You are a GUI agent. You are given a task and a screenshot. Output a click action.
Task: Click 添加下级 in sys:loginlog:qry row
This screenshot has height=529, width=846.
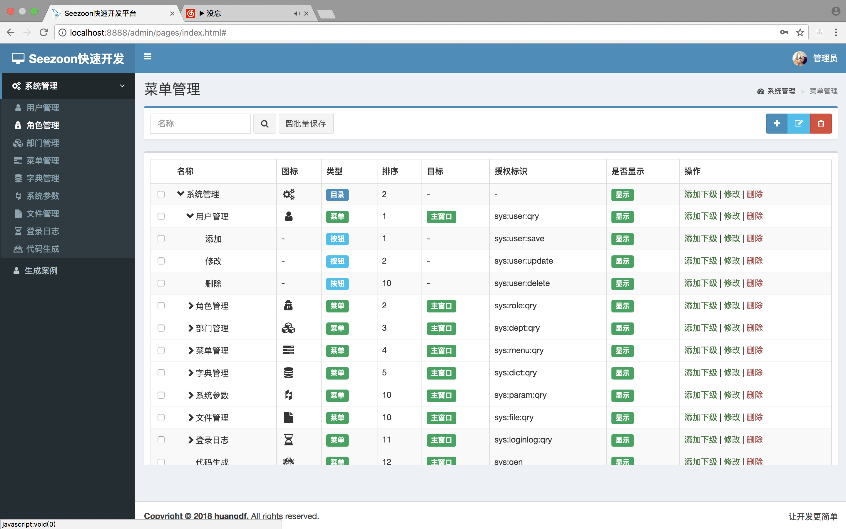[x=700, y=440]
